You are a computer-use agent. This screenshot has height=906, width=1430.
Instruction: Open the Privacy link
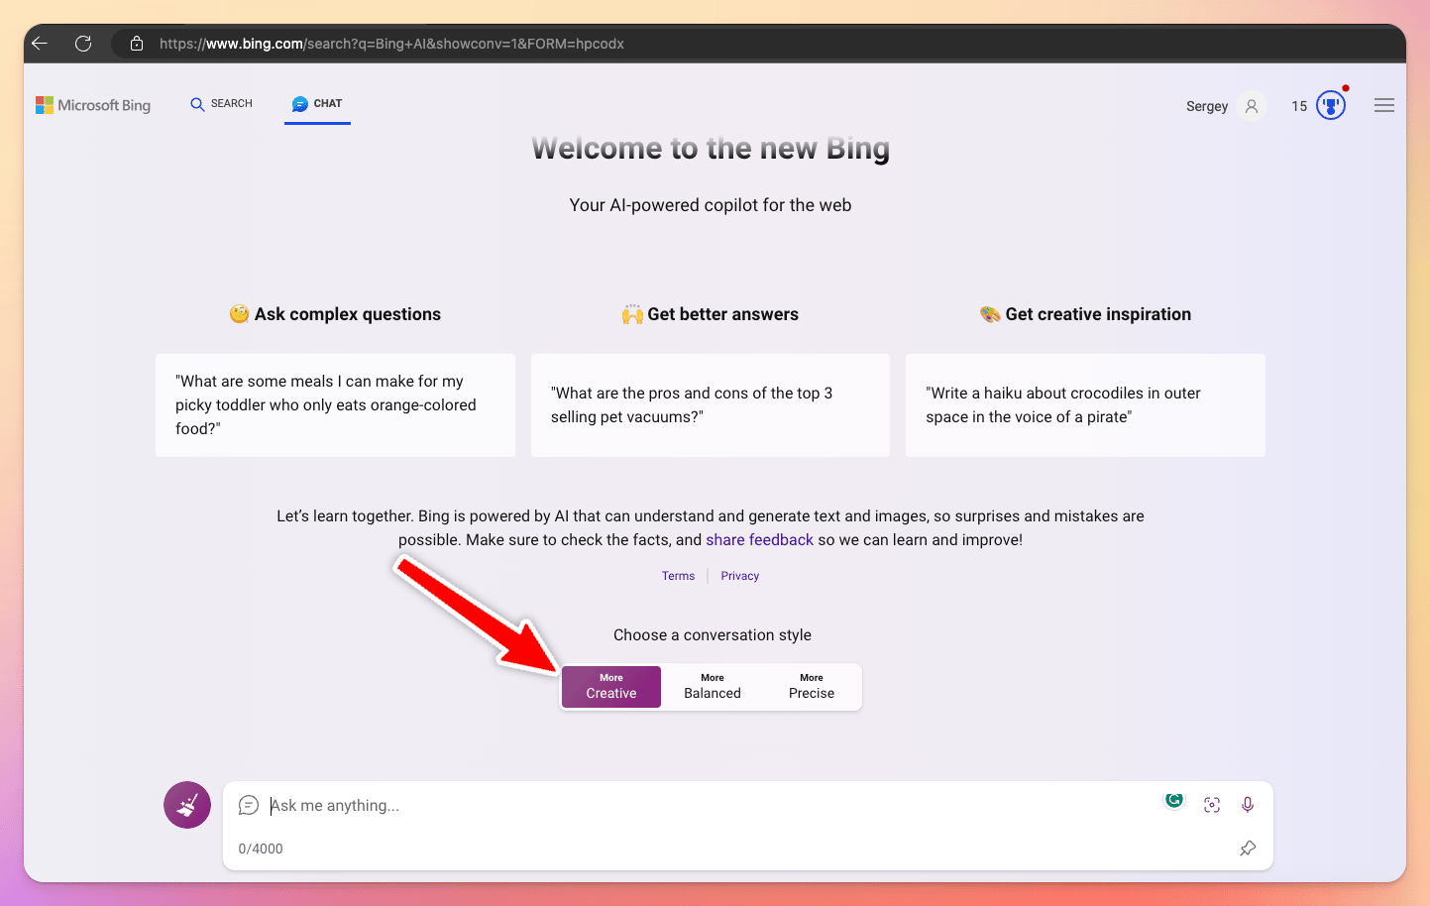(x=740, y=576)
